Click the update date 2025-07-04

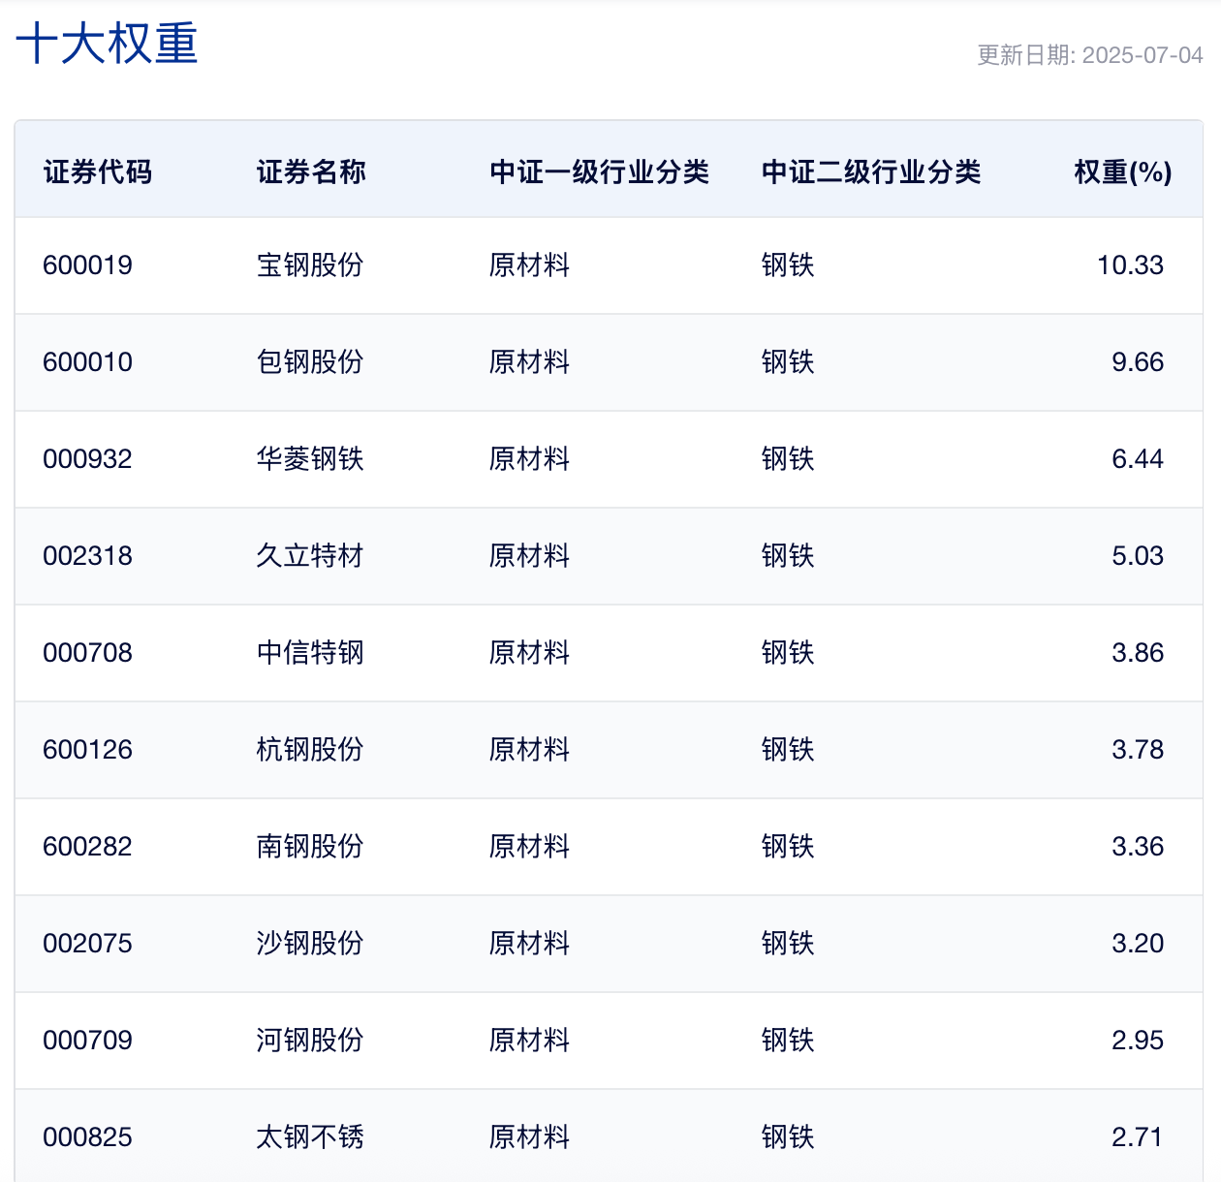(1143, 55)
